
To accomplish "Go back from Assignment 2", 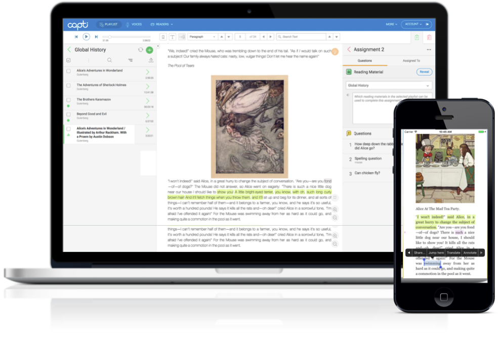I will (349, 50).
